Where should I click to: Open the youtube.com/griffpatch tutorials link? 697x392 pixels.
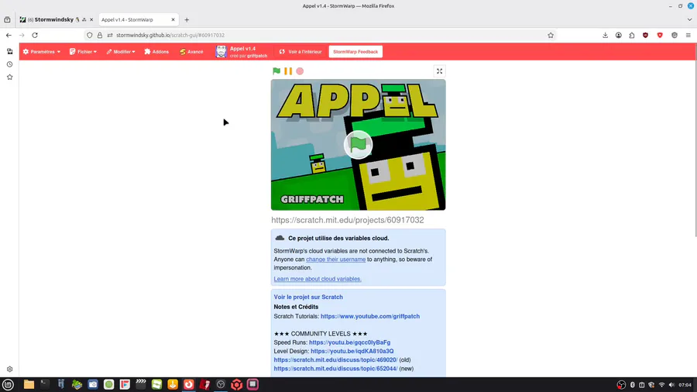tap(370, 316)
